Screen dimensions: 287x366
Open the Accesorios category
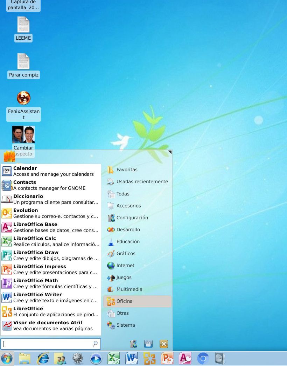[137, 206]
